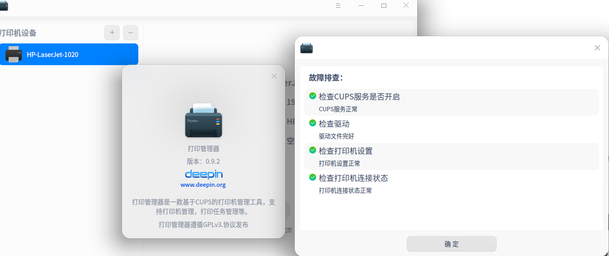
Task: Click the green check beside 检查打印机连接状态
Action: pyautogui.click(x=312, y=177)
